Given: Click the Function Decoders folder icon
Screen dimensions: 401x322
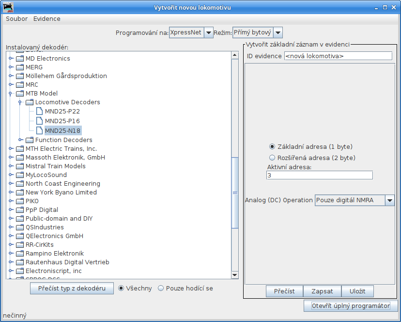Looking at the screenshot, I should 30,140.
